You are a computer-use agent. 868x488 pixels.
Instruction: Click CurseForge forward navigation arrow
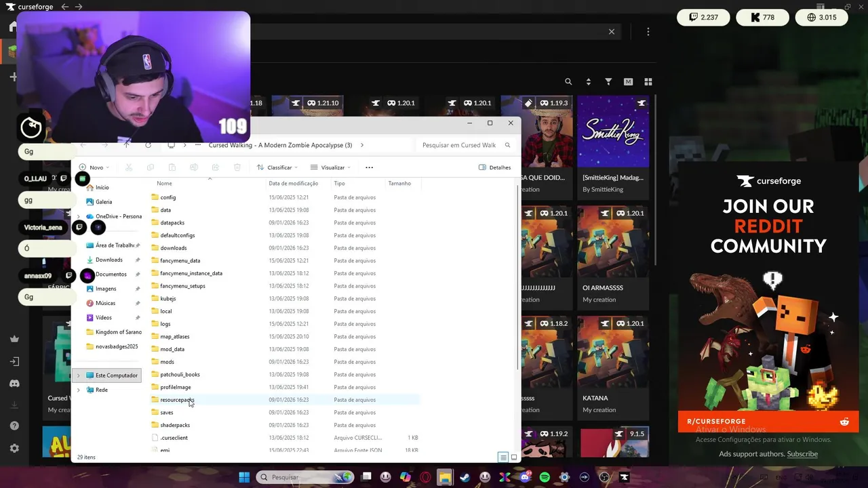tap(79, 7)
